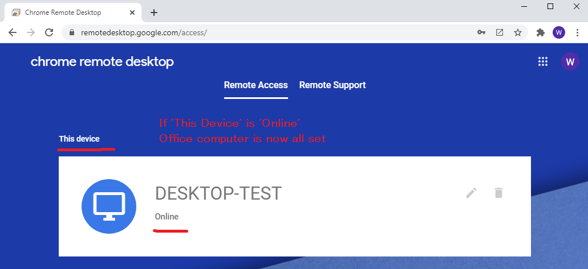View site info via the padlock icon
588x269 pixels.
pyautogui.click(x=72, y=32)
